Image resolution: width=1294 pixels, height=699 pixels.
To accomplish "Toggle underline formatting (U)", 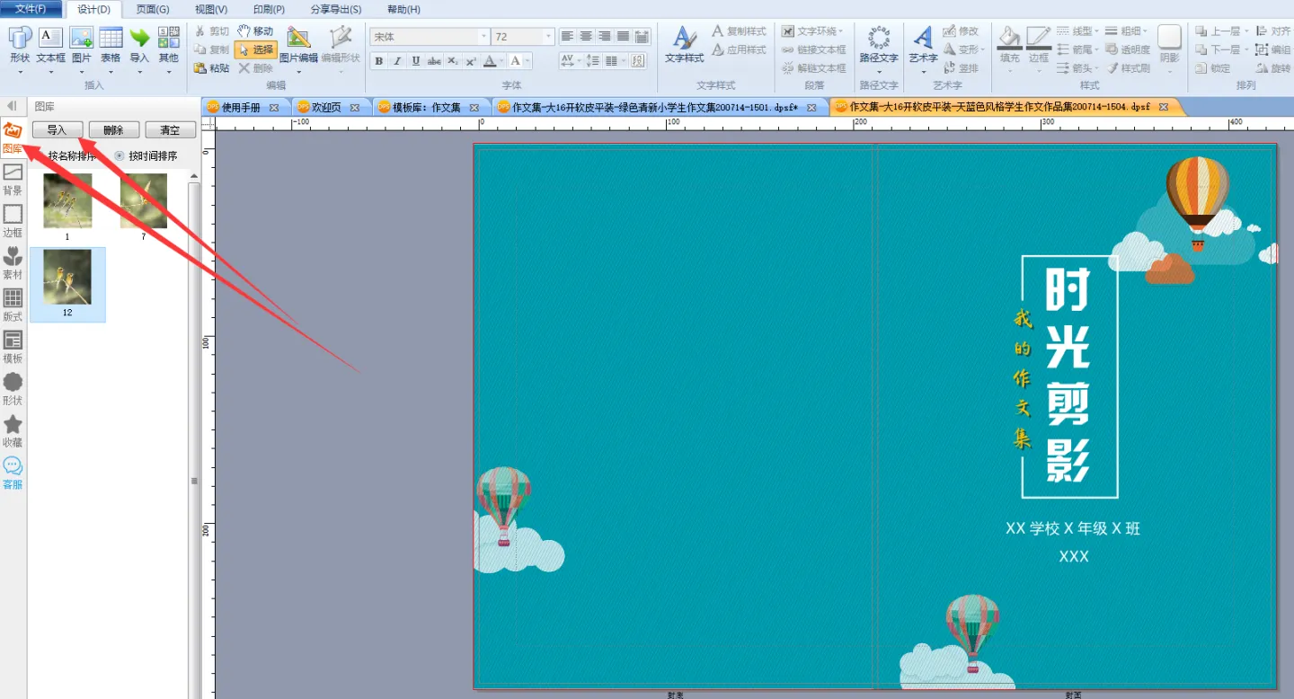I will 415,61.
